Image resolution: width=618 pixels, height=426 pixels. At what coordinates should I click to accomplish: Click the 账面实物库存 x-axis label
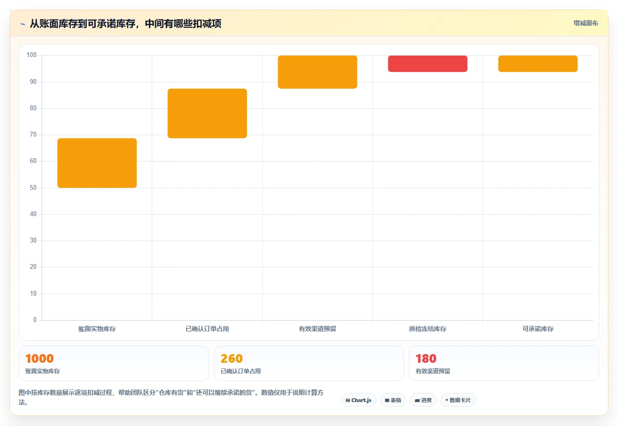pos(97,329)
